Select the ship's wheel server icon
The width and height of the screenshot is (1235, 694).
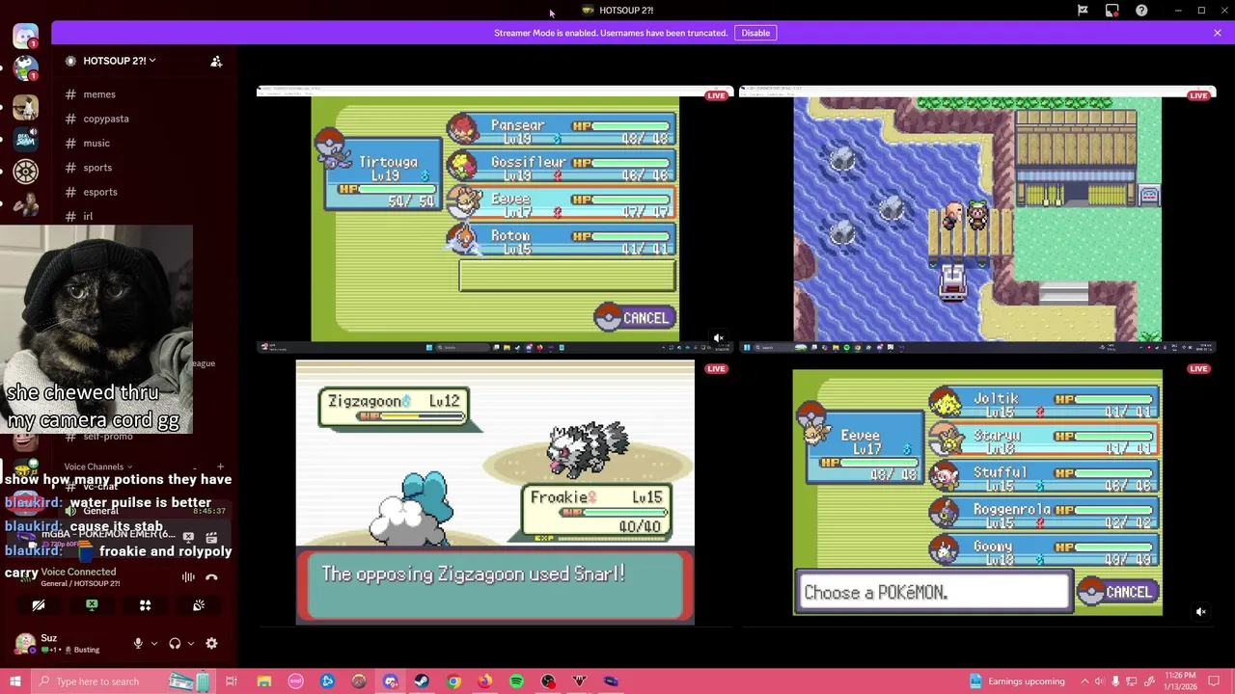(25, 172)
